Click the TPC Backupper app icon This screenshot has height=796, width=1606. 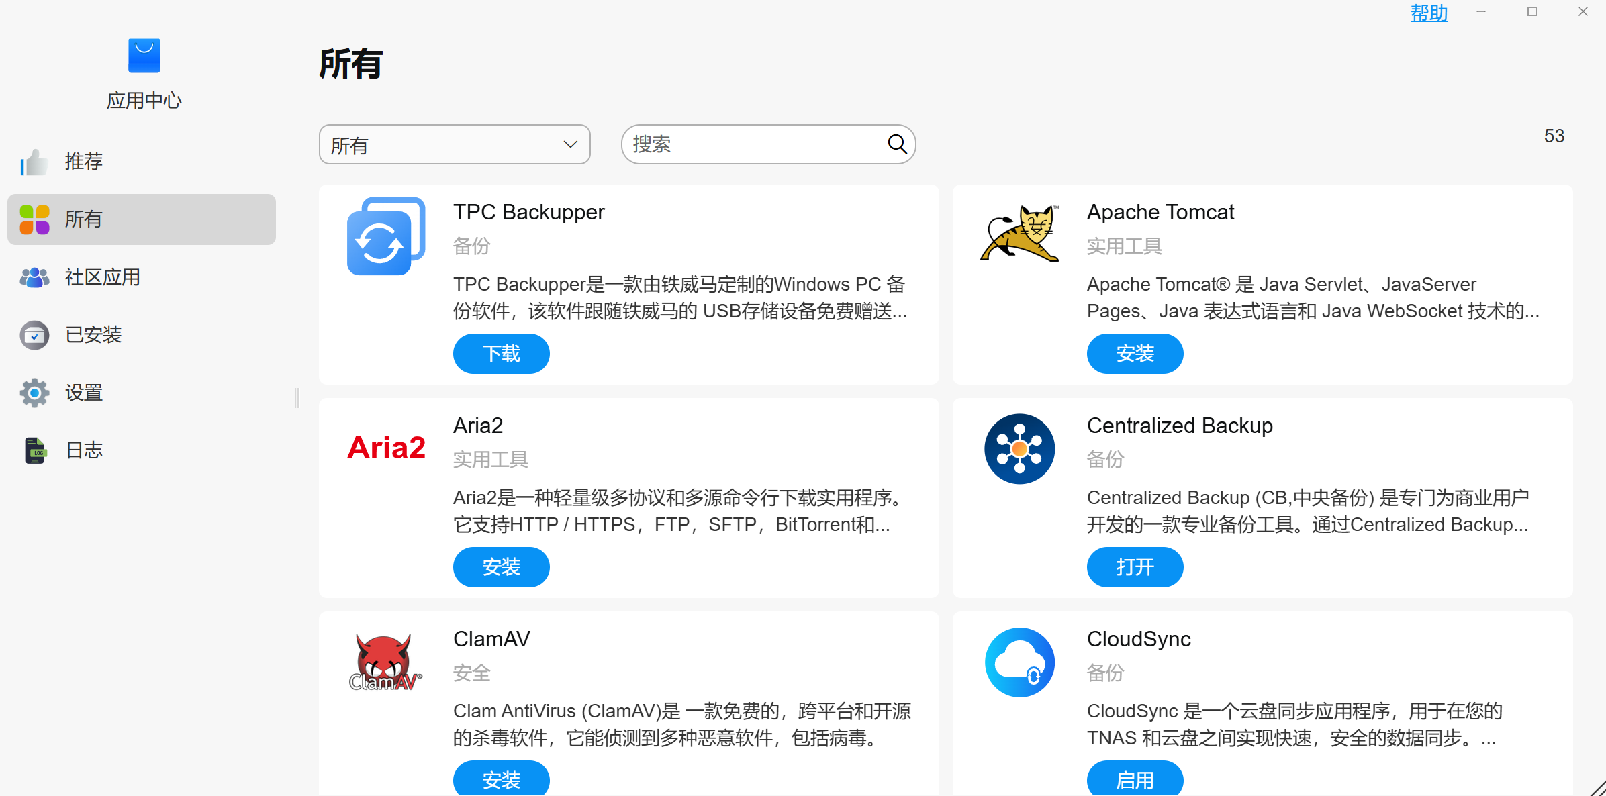pyautogui.click(x=386, y=236)
